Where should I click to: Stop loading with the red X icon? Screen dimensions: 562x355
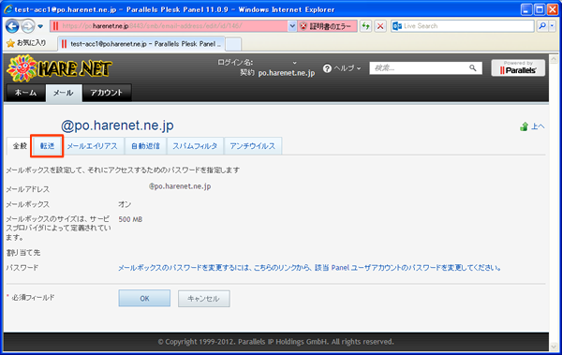pyautogui.click(x=380, y=26)
